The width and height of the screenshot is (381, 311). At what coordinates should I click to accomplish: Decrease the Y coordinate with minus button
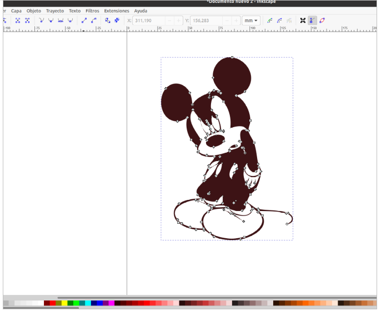226,21
